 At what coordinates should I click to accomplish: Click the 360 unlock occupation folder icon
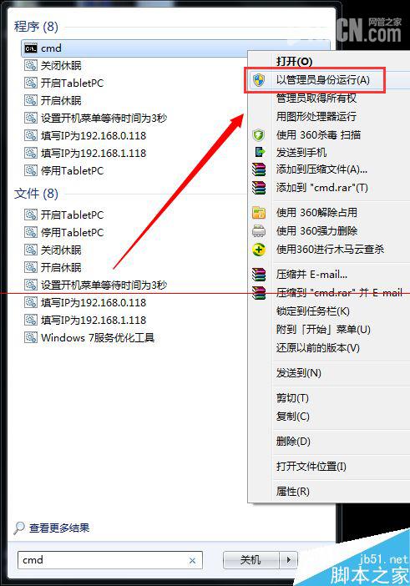coord(259,213)
